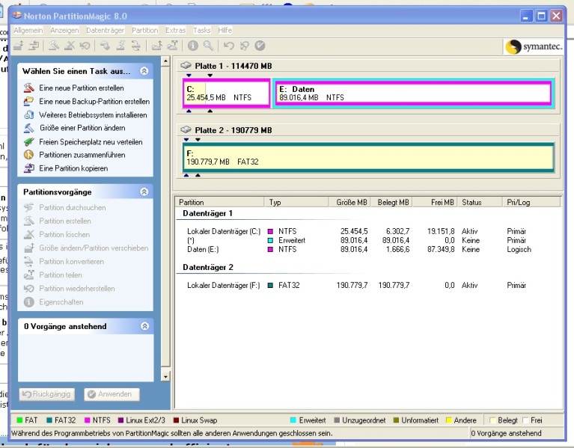The width and height of the screenshot is (574, 448).
Task: Open the Tasks menu
Action: point(202,31)
